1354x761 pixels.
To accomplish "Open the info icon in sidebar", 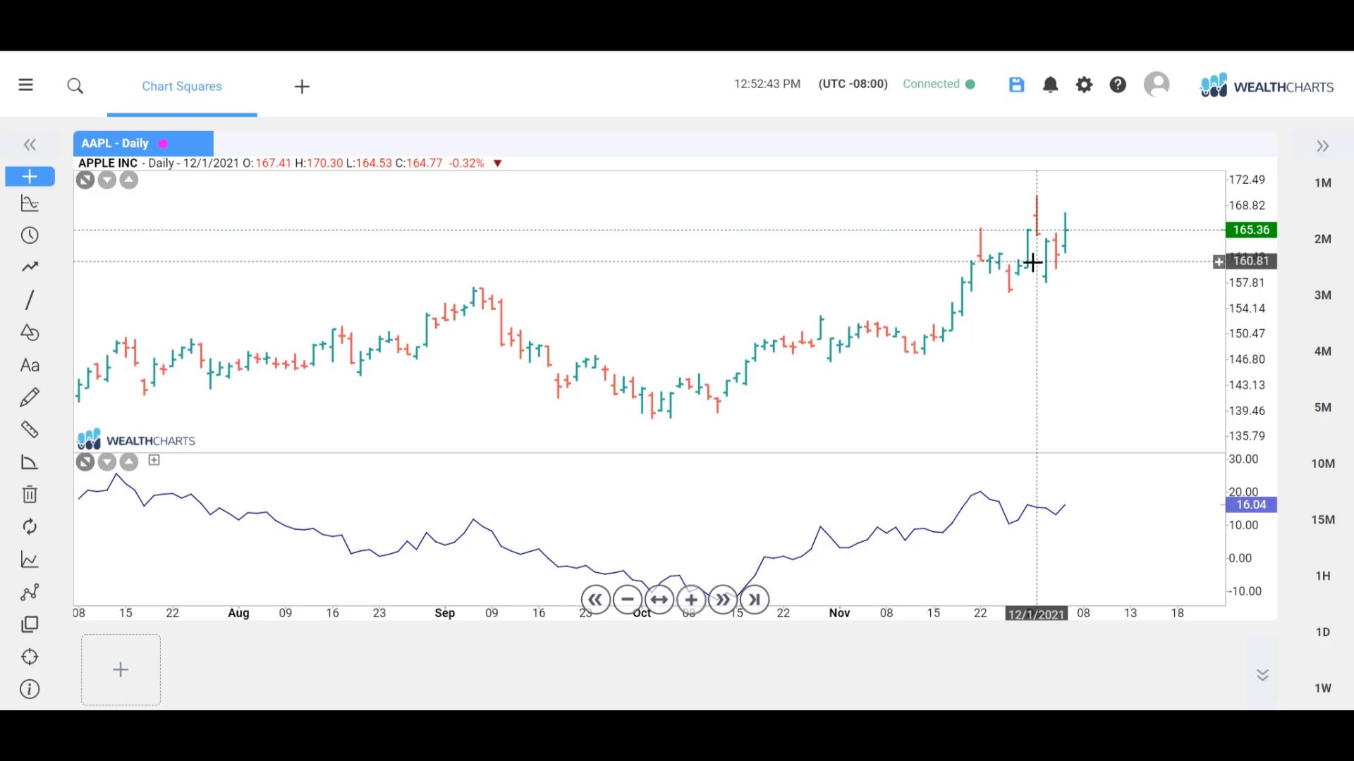I will coord(30,689).
